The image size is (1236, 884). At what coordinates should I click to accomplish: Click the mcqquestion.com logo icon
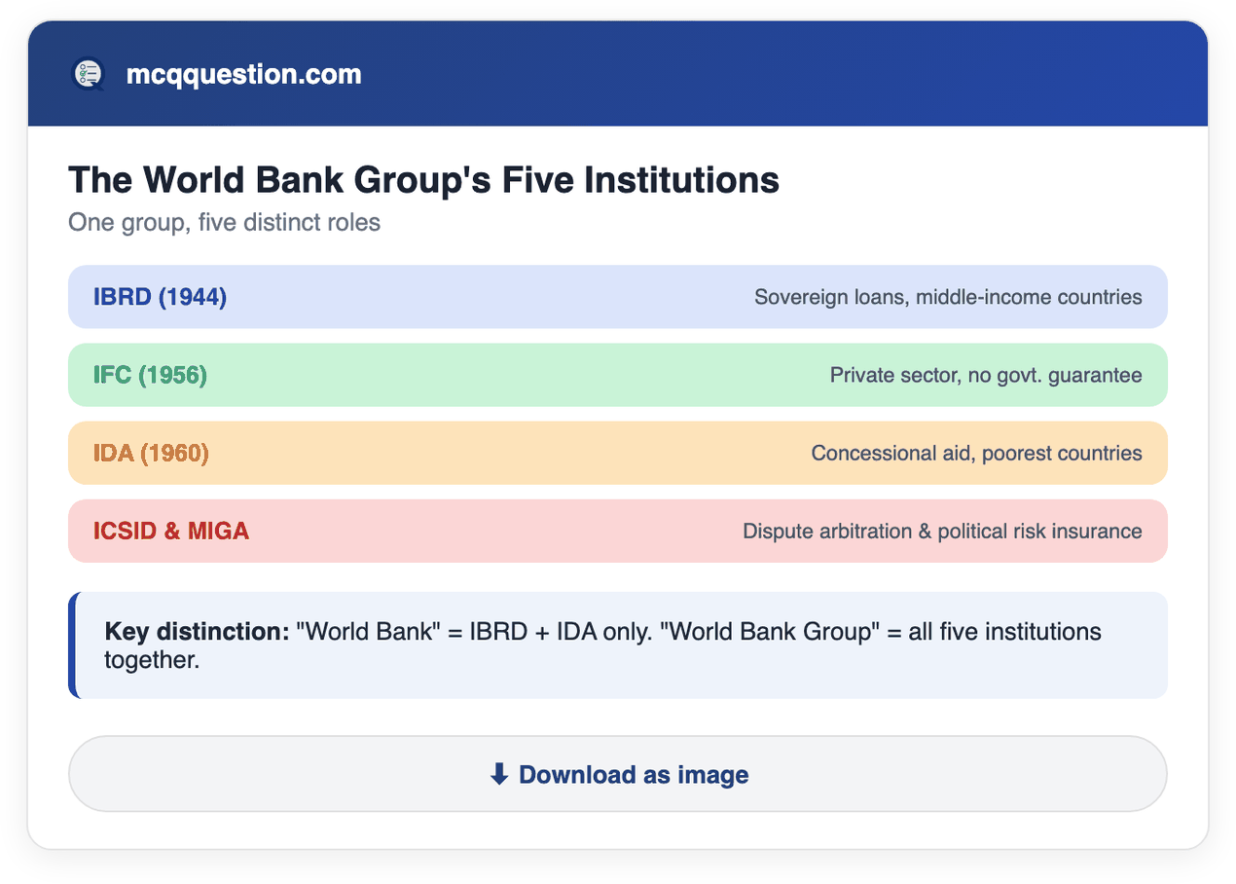(88, 74)
